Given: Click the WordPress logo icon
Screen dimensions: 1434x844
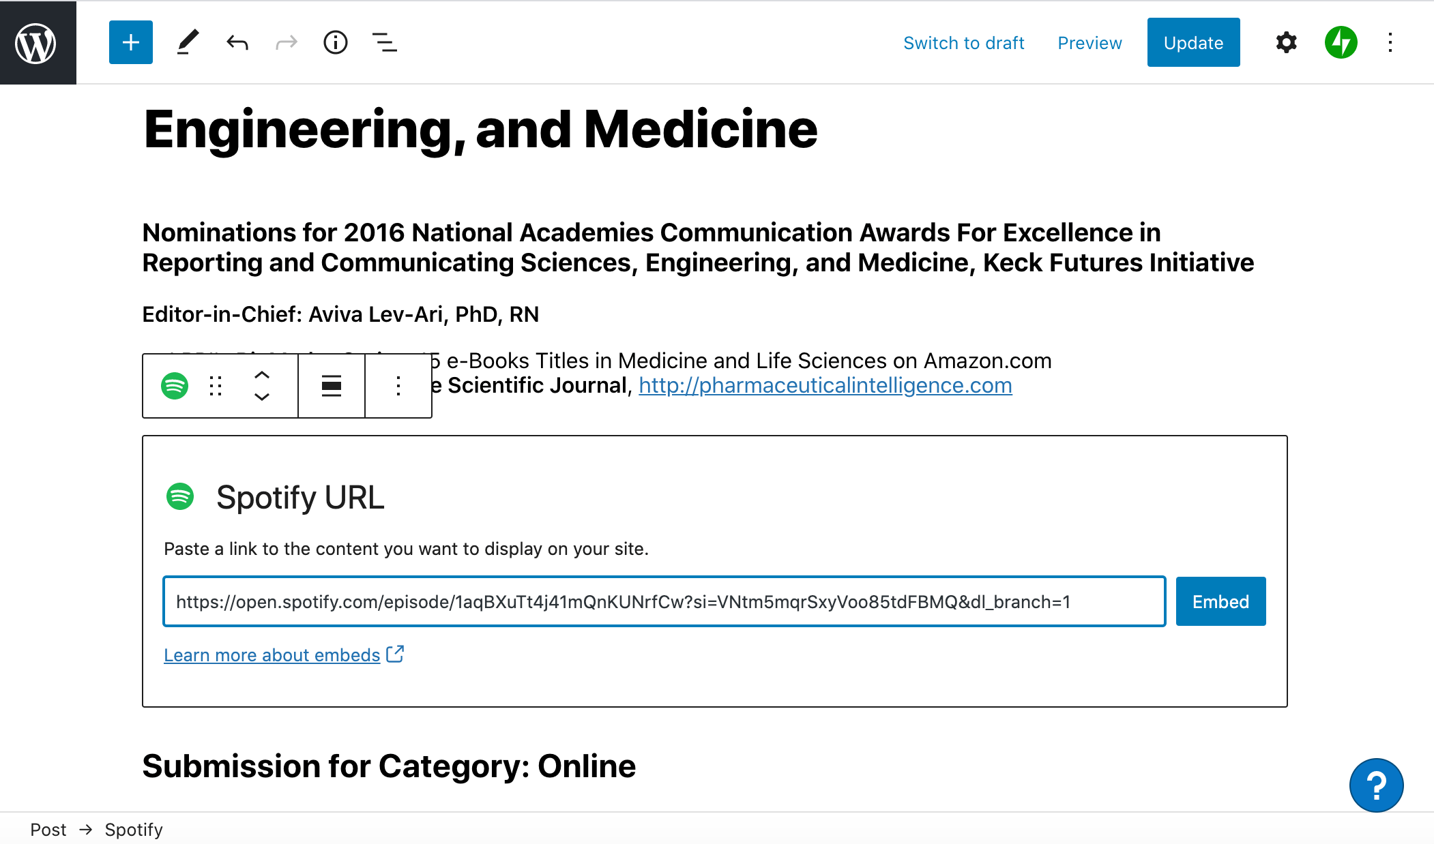Looking at the screenshot, I should click(x=36, y=43).
